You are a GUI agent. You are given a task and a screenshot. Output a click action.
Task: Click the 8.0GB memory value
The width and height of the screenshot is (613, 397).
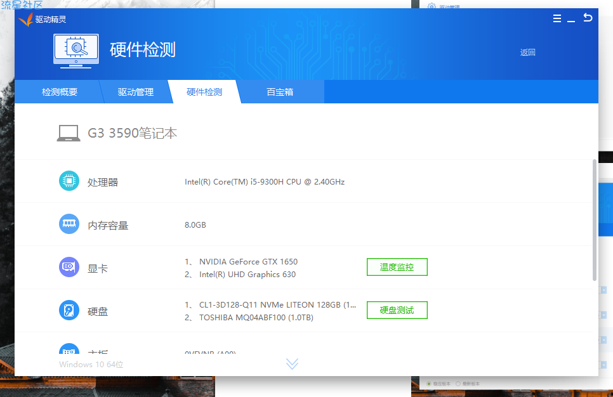click(195, 225)
